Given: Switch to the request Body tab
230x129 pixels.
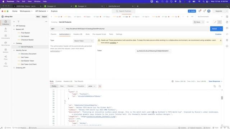Looking at the screenshot, I should point(88,34).
